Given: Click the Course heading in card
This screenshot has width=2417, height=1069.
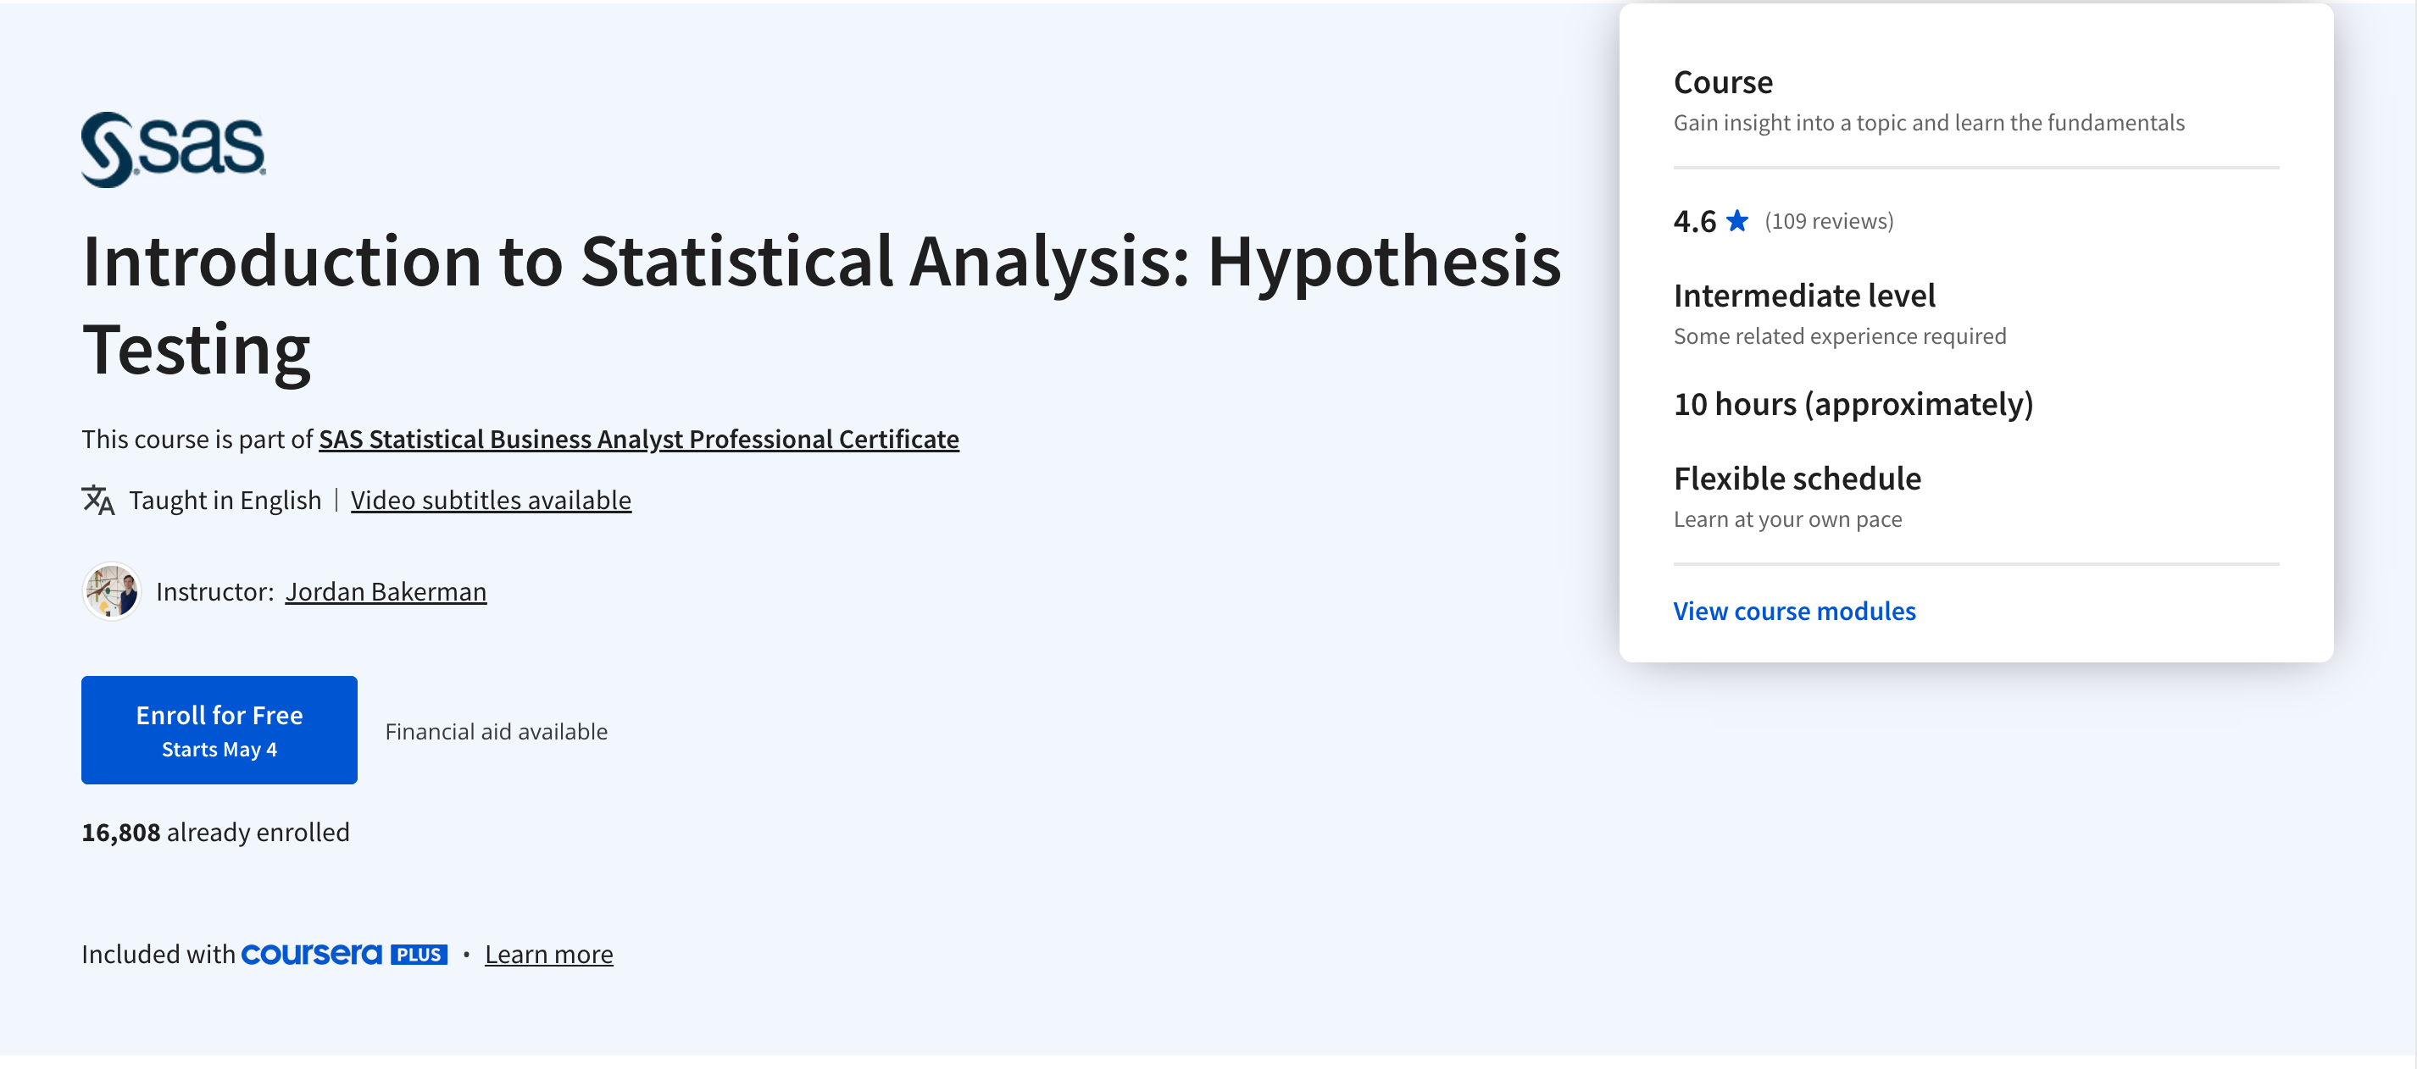Looking at the screenshot, I should click(x=1723, y=82).
